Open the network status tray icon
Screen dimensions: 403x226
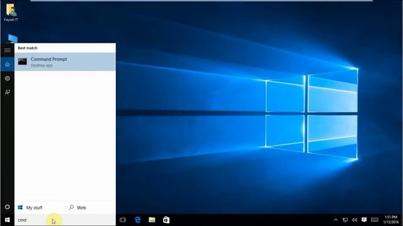[345, 220]
